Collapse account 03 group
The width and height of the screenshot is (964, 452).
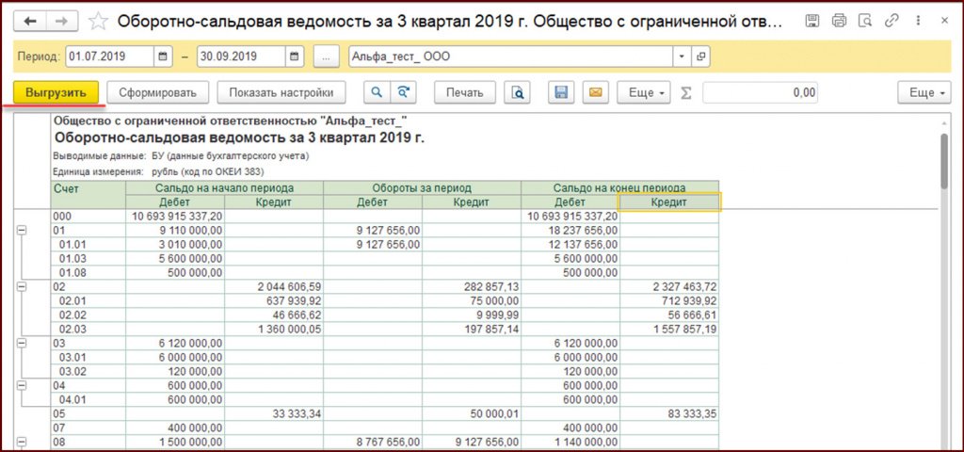(23, 343)
